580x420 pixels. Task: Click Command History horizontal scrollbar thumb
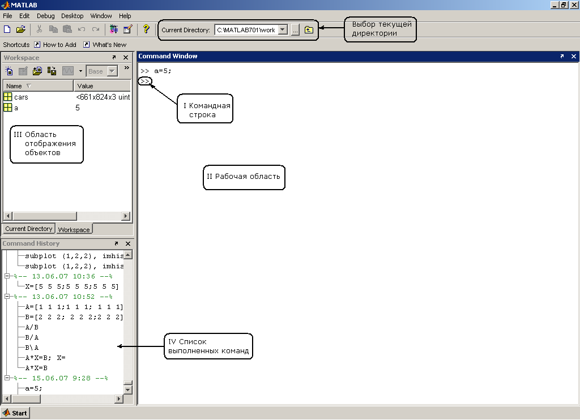[26, 399]
